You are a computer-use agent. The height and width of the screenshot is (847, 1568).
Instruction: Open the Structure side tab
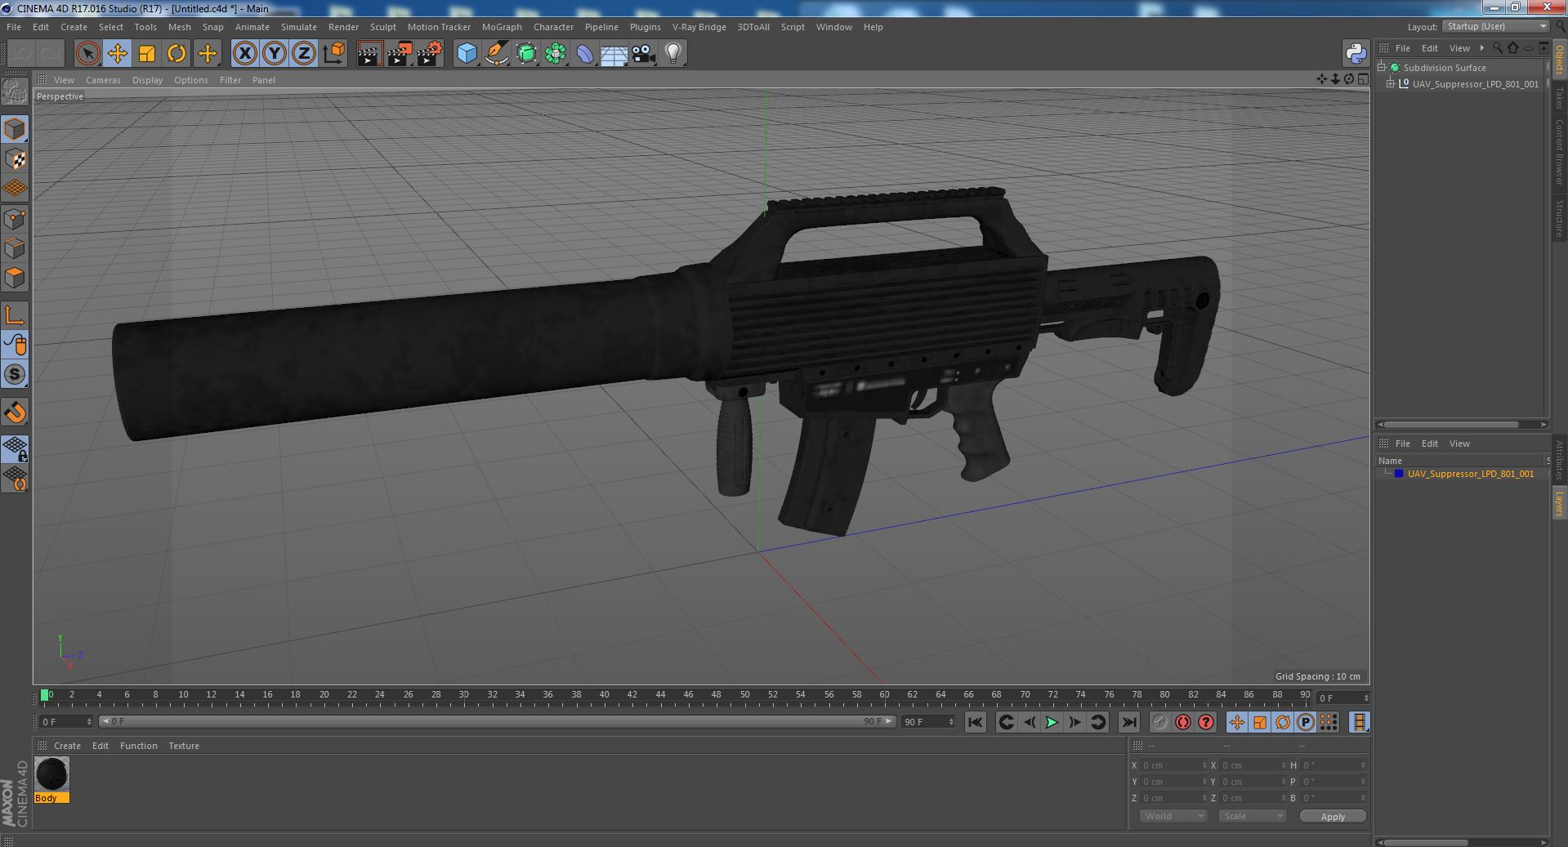coord(1559,219)
